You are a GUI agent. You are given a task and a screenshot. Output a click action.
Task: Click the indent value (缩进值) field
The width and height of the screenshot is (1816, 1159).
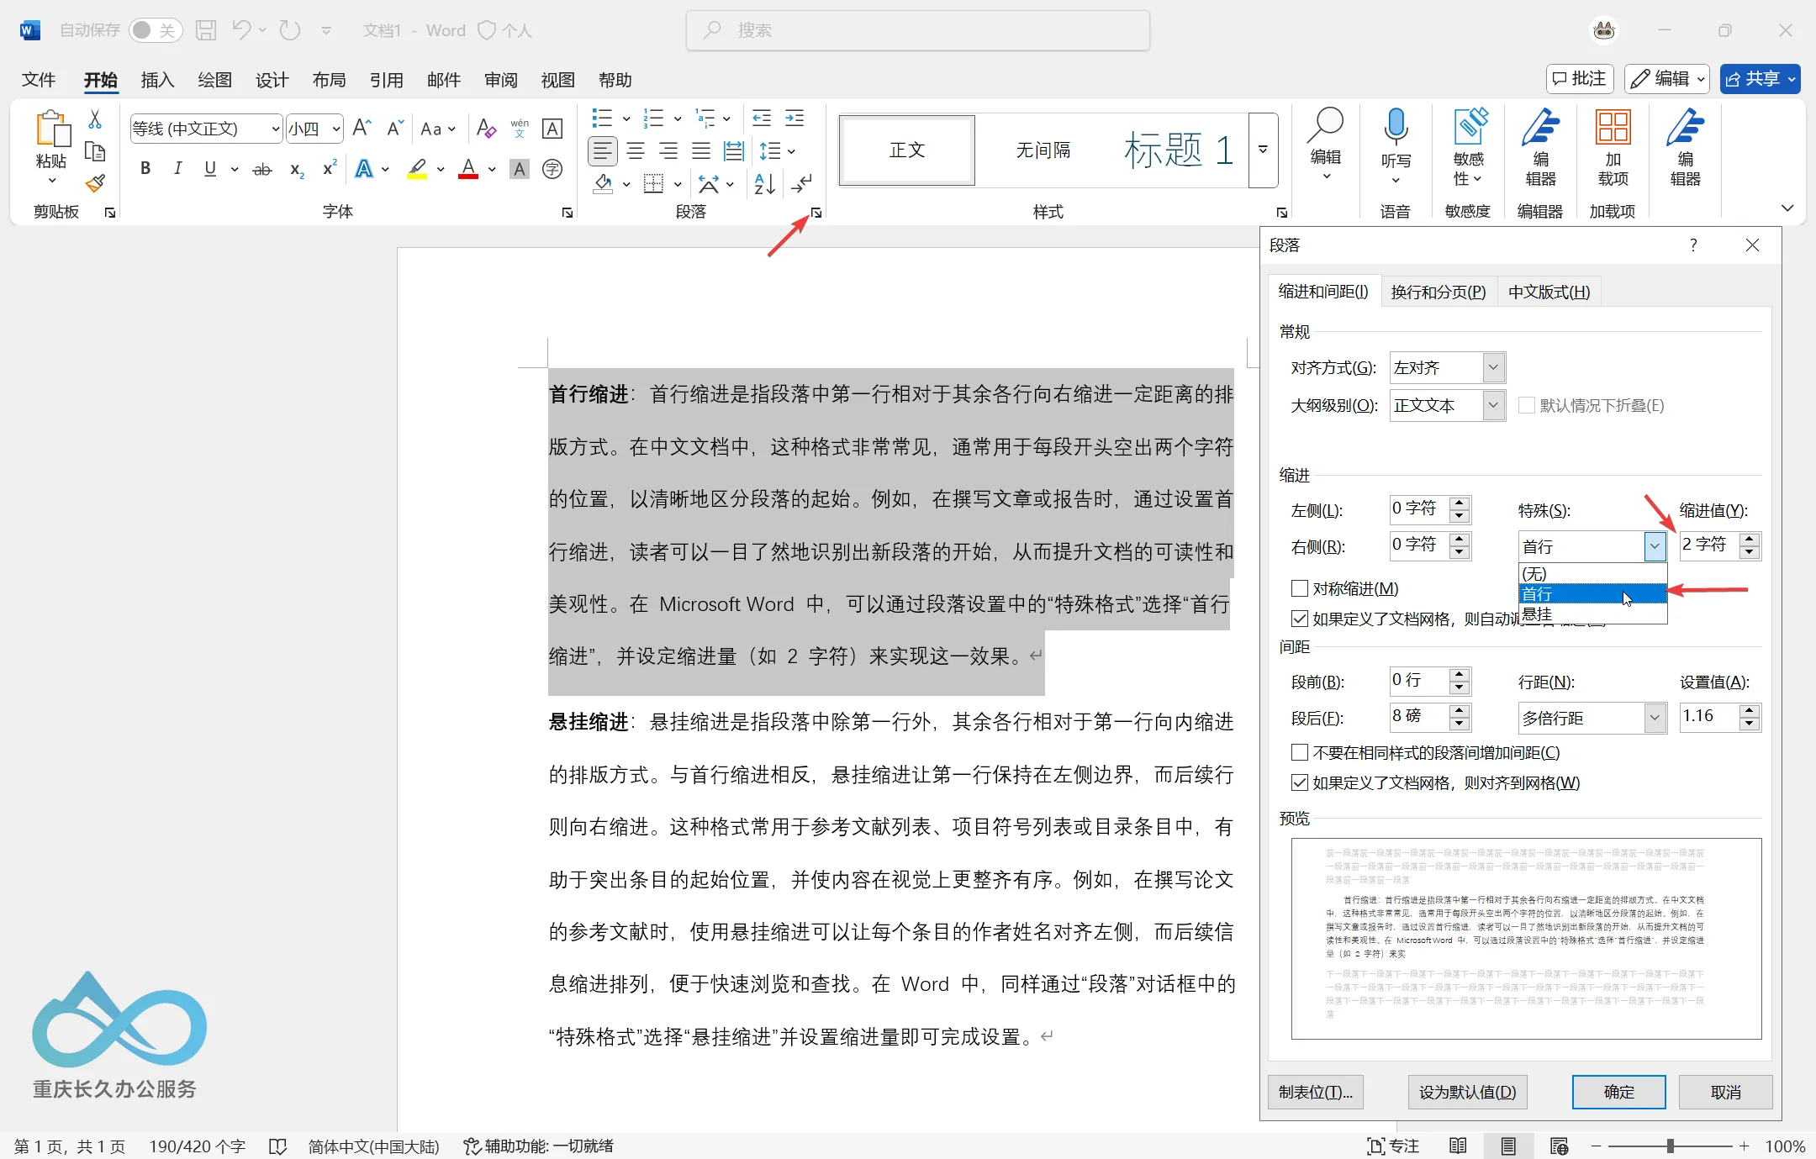coord(1709,545)
